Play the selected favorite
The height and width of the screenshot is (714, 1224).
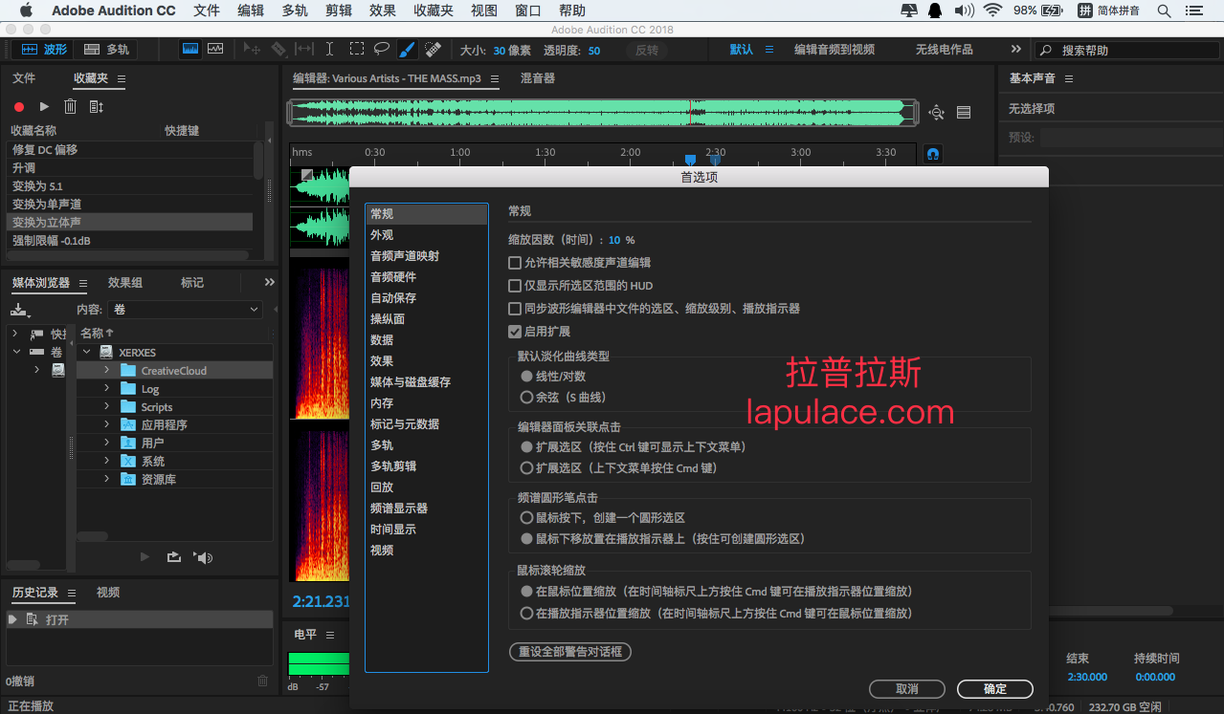[44, 107]
